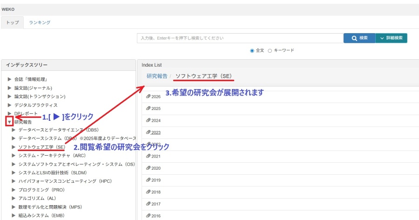The width and height of the screenshot is (419, 220).
Task: Switch to the トップ tab
Action: 12,22
